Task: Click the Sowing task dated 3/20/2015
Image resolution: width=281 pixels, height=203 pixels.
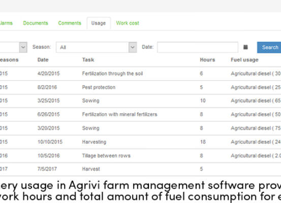Action: tap(90, 128)
